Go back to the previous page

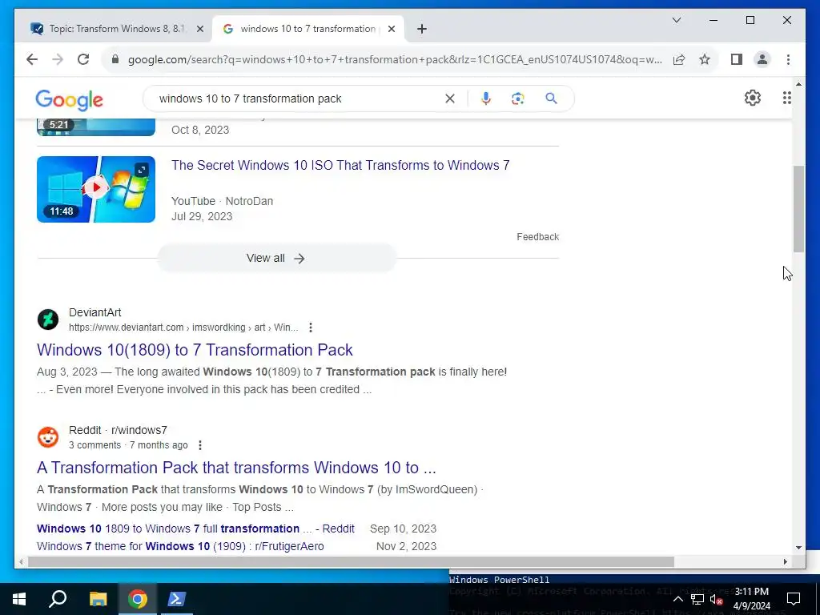pos(32,59)
